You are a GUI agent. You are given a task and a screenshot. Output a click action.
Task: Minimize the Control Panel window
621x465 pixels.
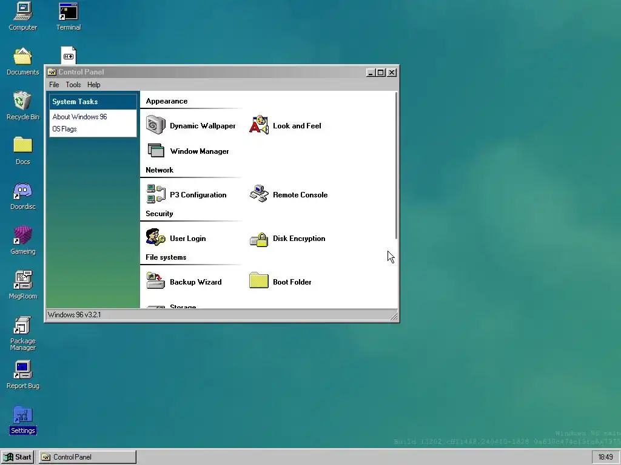371,73
